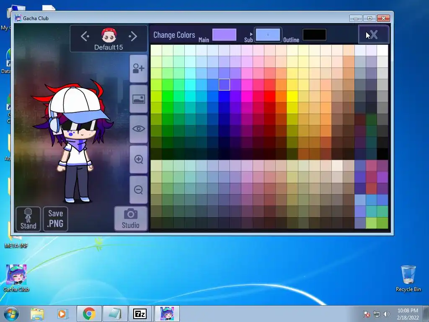Screen dimensions: 429x322
Task: Click the volume speaker tray icon
Action: click(x=387, y=314)
